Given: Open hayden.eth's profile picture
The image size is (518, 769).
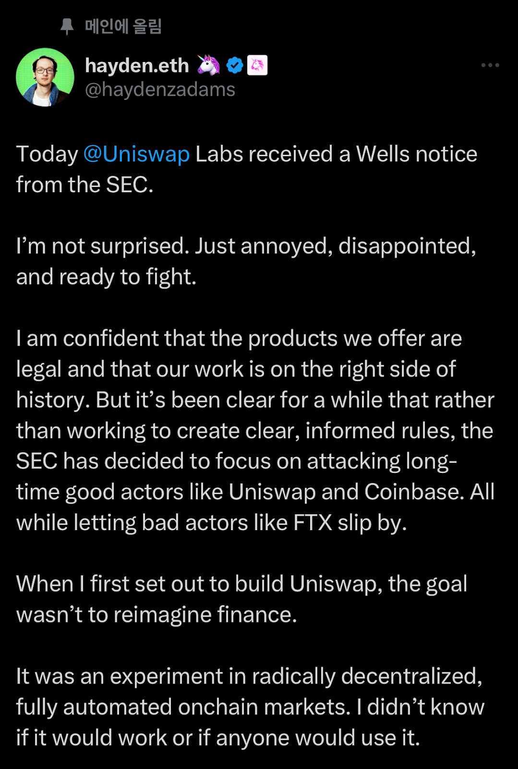Looking at the screenshot, I should click(x=45, y=77).
